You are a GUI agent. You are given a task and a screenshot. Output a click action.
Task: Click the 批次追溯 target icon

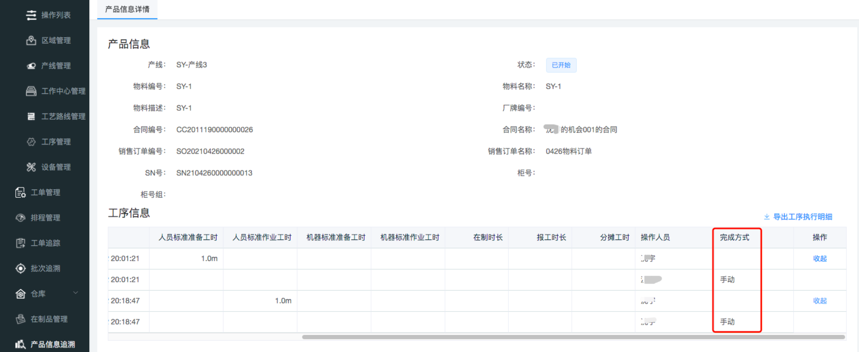[x=20, y=269]
